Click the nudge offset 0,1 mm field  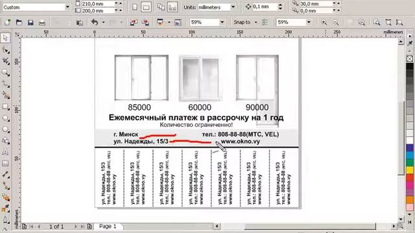[265, 7]
